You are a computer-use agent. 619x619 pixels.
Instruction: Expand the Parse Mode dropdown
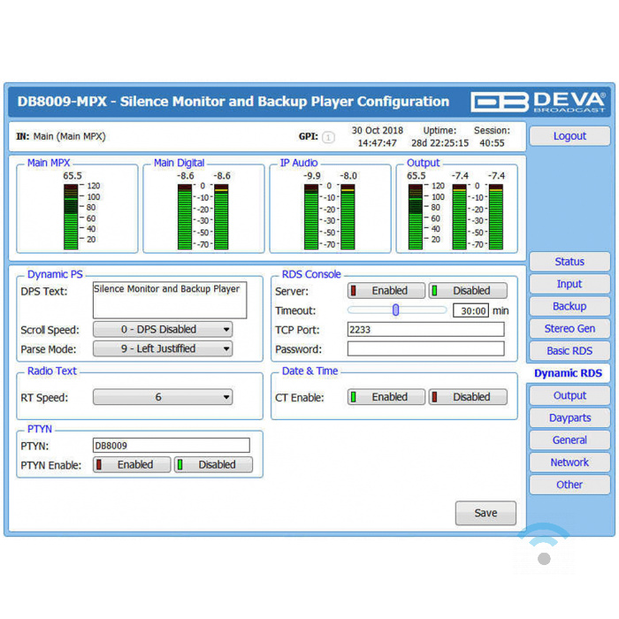pos(163,349)
